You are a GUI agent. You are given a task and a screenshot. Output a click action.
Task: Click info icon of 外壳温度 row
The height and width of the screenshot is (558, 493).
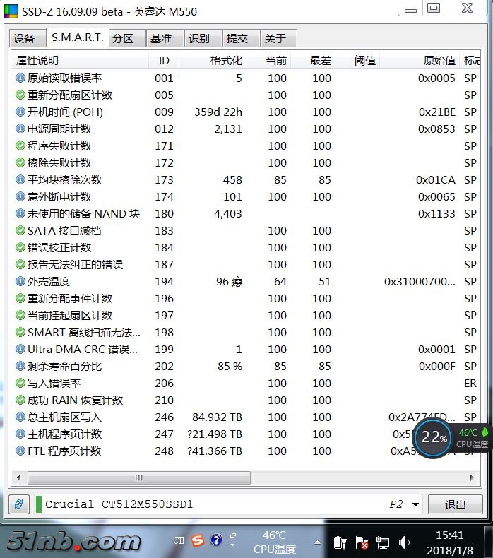20,281
